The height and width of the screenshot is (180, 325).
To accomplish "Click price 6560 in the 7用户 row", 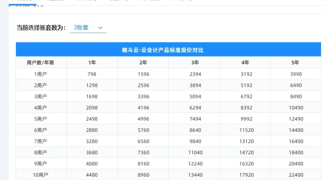I will 143,141.
